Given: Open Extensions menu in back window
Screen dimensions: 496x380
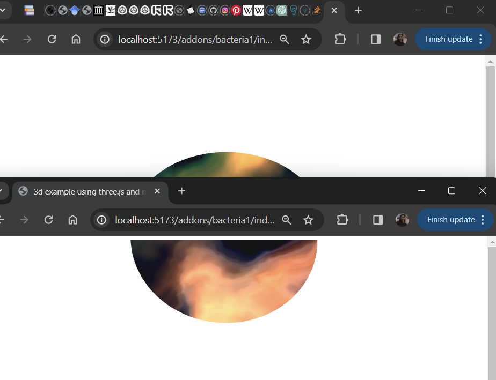Looking at the screenshot, I should tap(340, 39).
